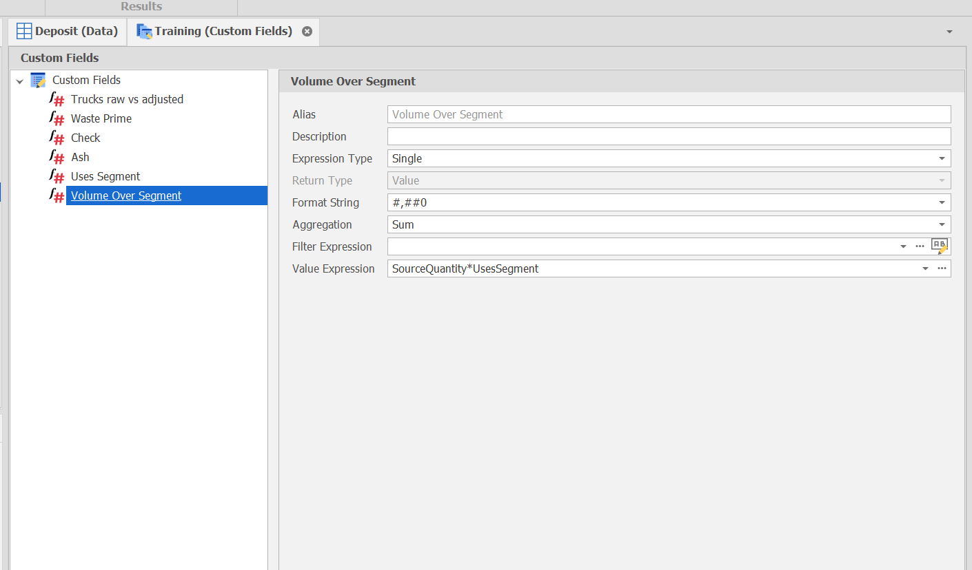Click the function icon next to Check
This screenshot has height=570, width=972.
point(57,138)
